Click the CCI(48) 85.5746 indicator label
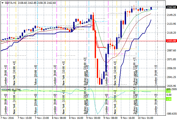Screen dimensions: 177x121 point(11,90)
